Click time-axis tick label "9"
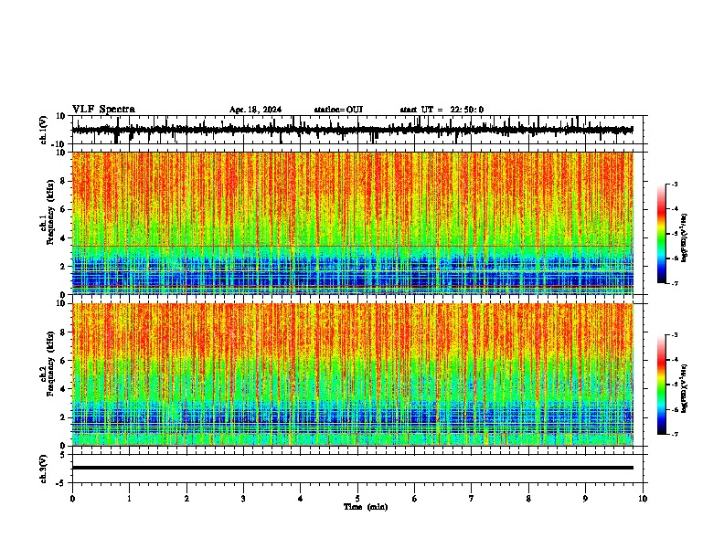This screenshot has height=559, width=724. click(x=585, y=499)
